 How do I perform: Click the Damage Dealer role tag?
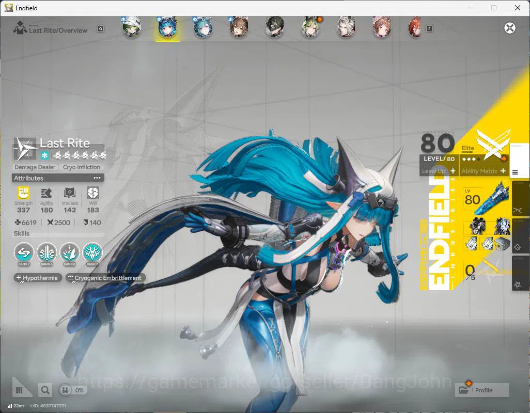35,167
